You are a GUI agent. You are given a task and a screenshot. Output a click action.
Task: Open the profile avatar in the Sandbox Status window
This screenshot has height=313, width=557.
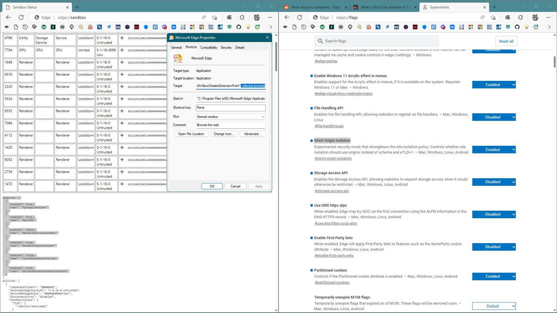[x=257, y=17]
